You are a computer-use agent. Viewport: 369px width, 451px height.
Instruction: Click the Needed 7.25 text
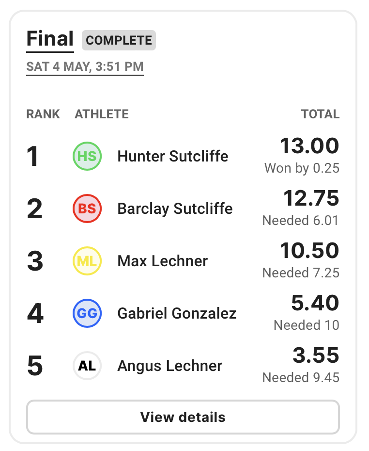[301, 273]
